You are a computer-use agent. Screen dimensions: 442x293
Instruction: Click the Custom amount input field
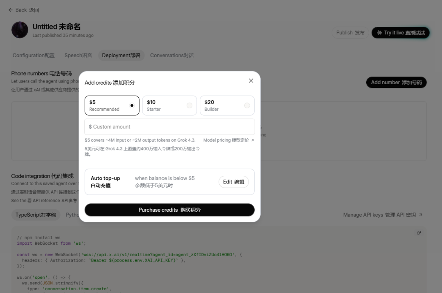tap(169, 127)
